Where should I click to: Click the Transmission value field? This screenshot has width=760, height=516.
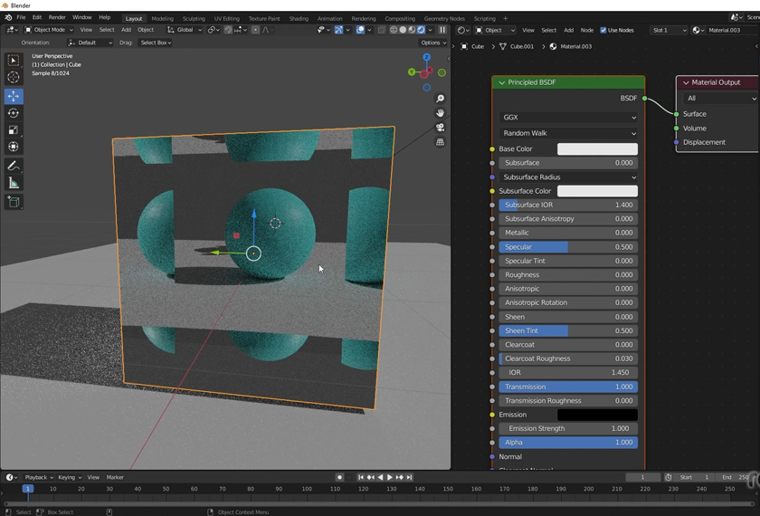568,387
